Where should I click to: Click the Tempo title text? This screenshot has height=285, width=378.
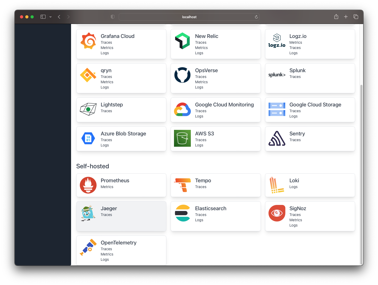[x=203, y=180]
